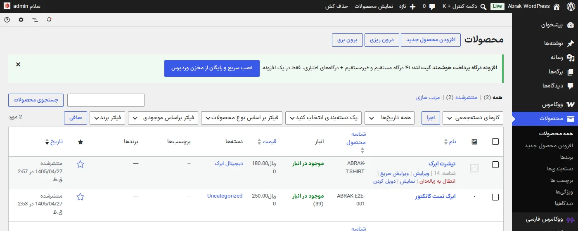Screen dimensions: 578x231
Task: Toggle the select-all checkbox in table header
Action: [495, 141]
